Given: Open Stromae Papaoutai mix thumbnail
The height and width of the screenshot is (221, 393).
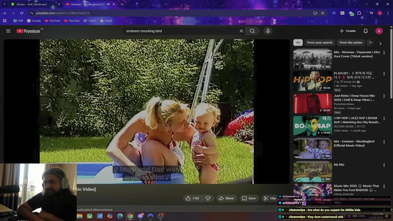Looking at the screenshot, I should pyautogui.click(x=313, y=60).
